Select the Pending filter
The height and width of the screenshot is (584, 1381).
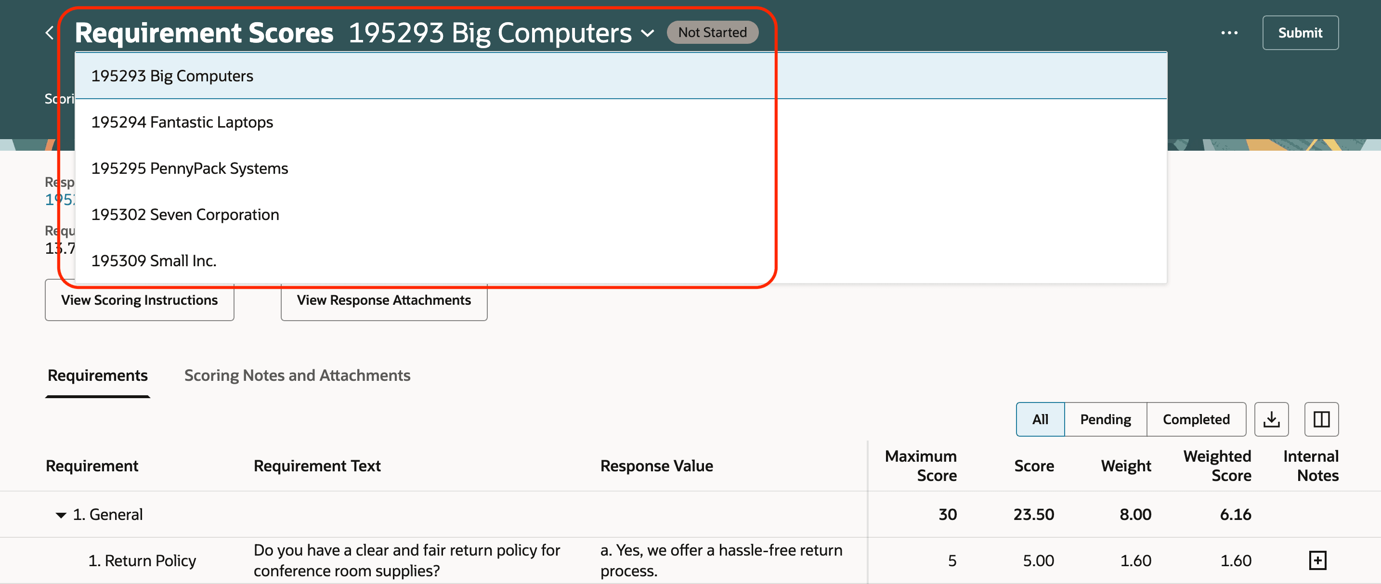tap(1105, 419)
